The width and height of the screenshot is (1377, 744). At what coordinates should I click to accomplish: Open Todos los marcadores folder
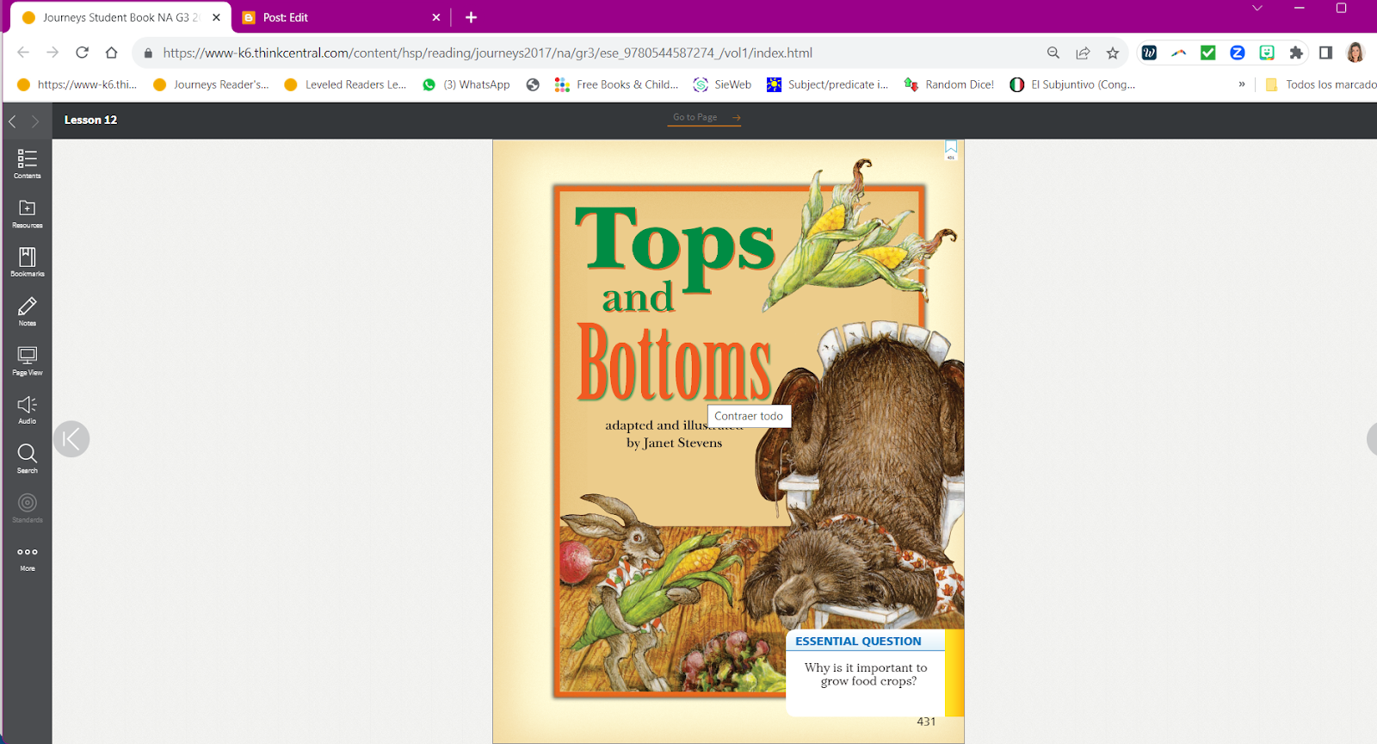(1320, 84)
